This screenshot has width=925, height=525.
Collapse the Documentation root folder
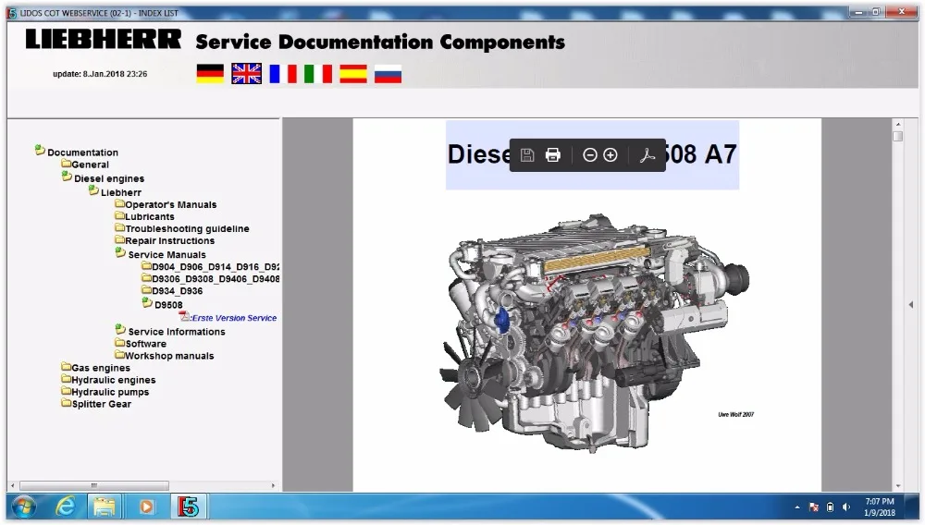click(x=40, y=151)
